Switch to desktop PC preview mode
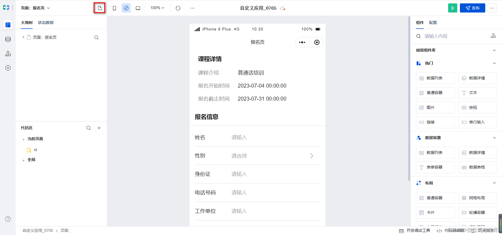The image size is (502, 235). pyautogui.click(x=138, y=8)
